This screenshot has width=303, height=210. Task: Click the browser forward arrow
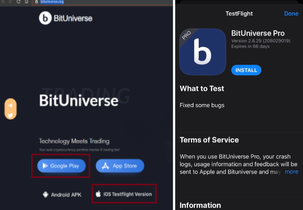(11, 2)
